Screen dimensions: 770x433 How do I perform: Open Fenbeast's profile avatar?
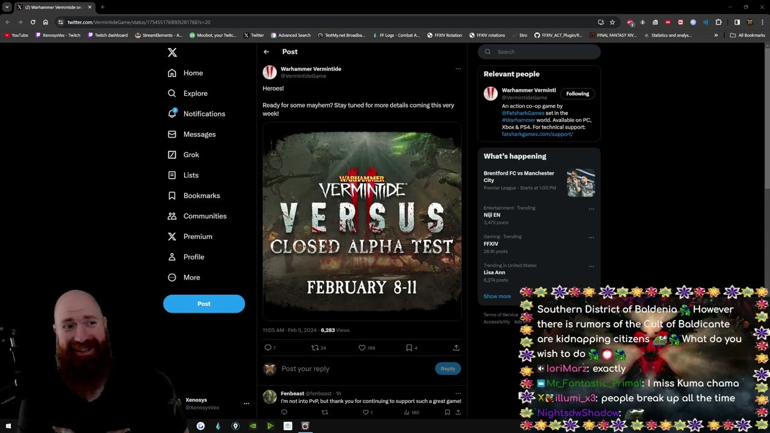pyautogui.click(x=269, y=396)
